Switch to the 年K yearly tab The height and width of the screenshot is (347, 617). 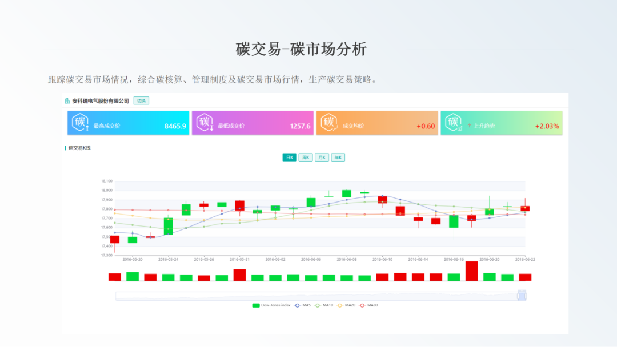point(338,158)
